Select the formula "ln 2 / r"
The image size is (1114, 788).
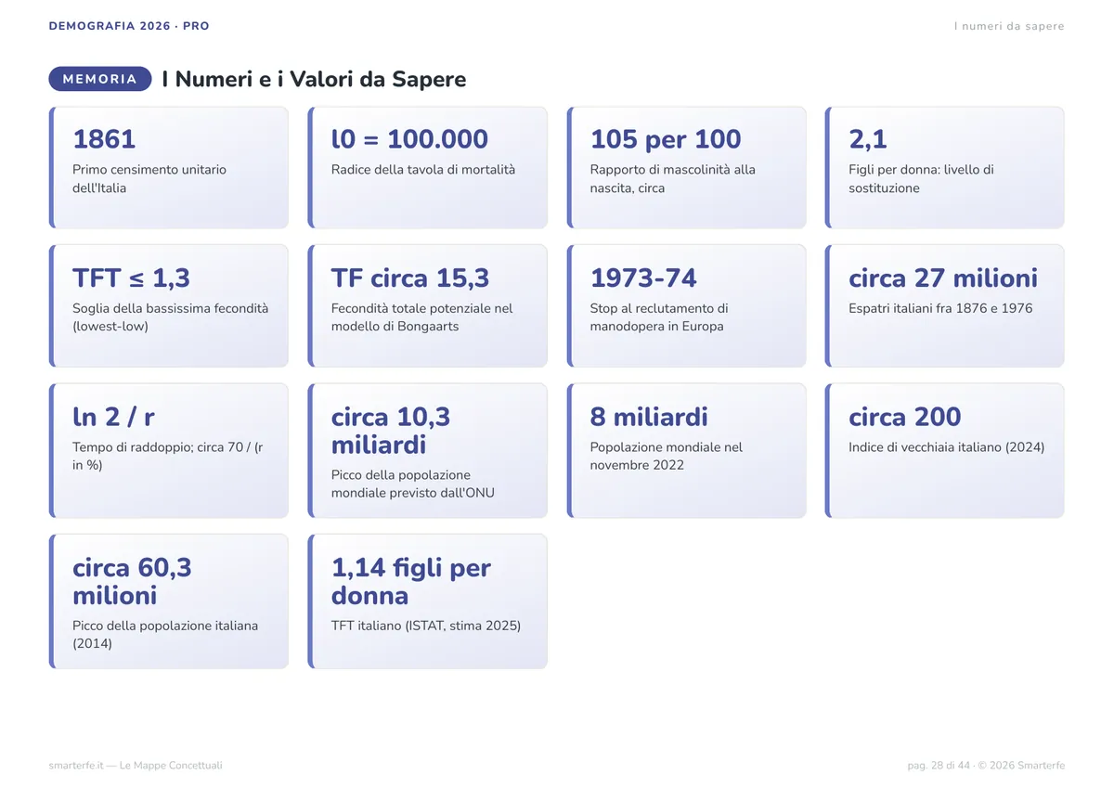[x=113, y=417]
